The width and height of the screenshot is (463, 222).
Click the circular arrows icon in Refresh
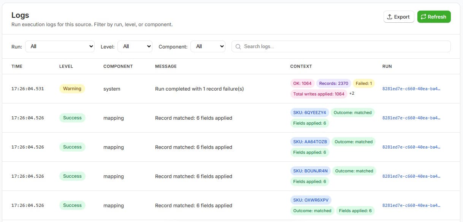click(423, 17)
